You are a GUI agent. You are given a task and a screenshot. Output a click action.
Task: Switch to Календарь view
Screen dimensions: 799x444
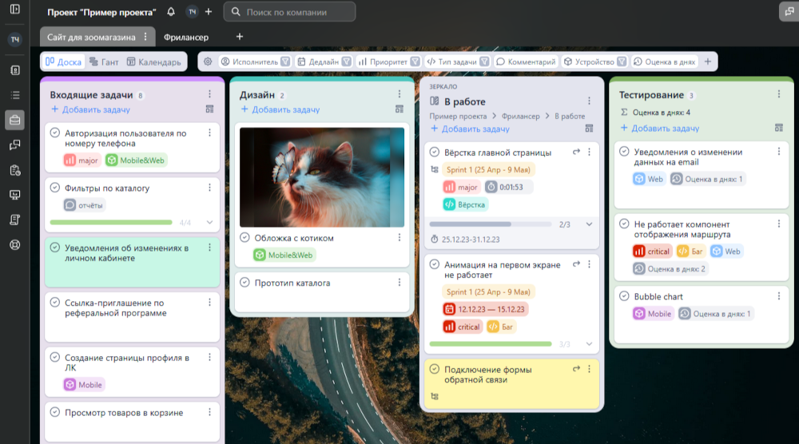[x=154, y=61]
